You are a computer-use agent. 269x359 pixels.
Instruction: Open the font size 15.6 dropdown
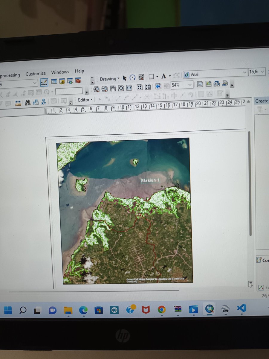click(257, 72)
